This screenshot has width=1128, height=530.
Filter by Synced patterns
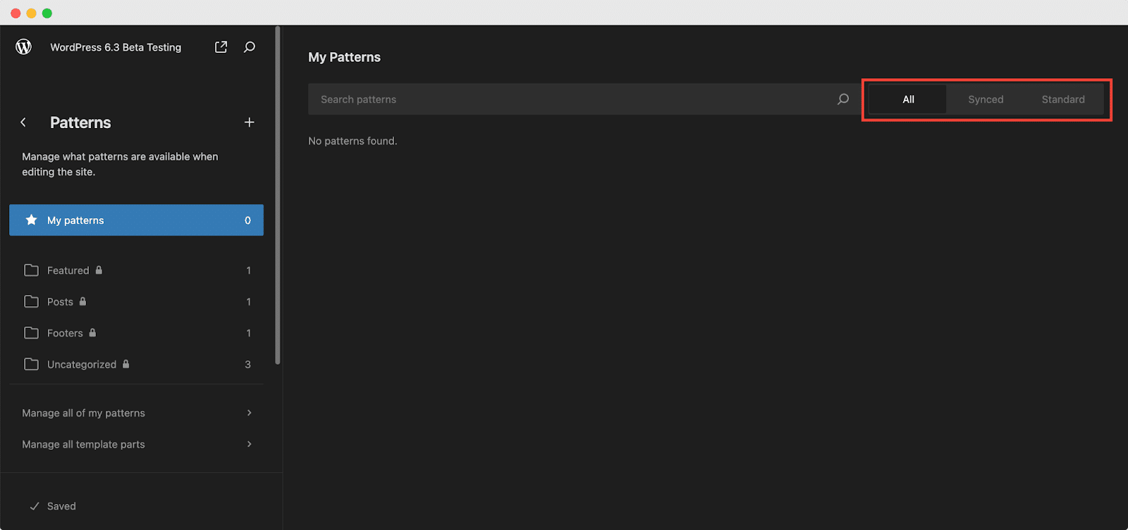coord(986,99)
